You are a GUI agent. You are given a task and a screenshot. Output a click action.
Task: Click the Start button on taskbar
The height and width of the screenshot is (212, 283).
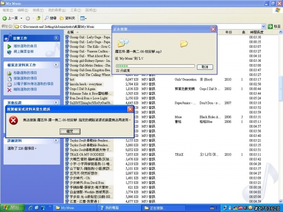coord(12,208)
